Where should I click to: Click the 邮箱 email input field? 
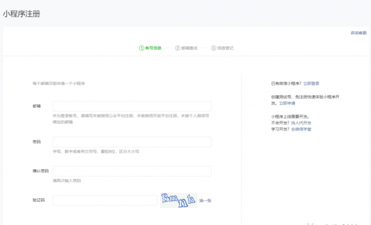pyautogui.click(x=132, y=107)
